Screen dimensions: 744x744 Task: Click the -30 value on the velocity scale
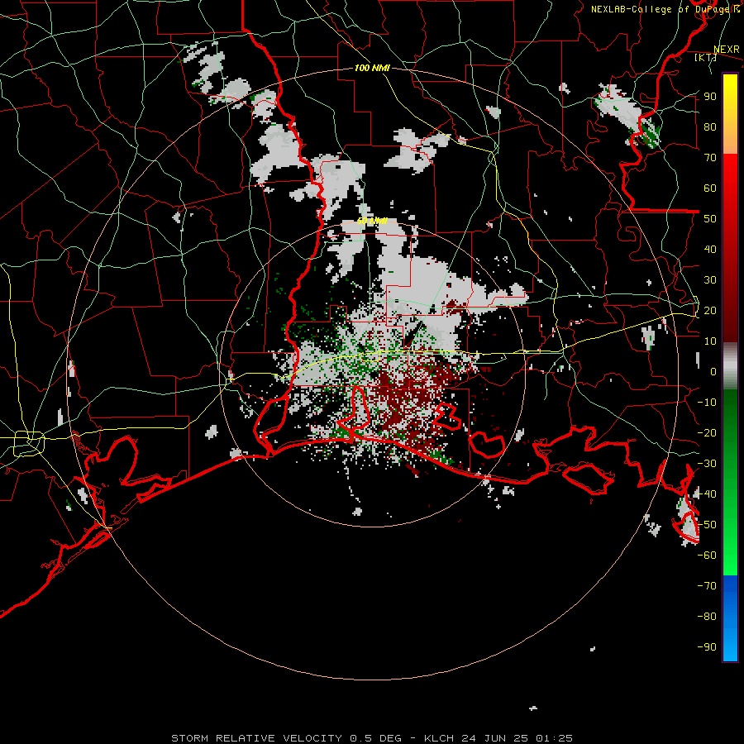(707, 463)
